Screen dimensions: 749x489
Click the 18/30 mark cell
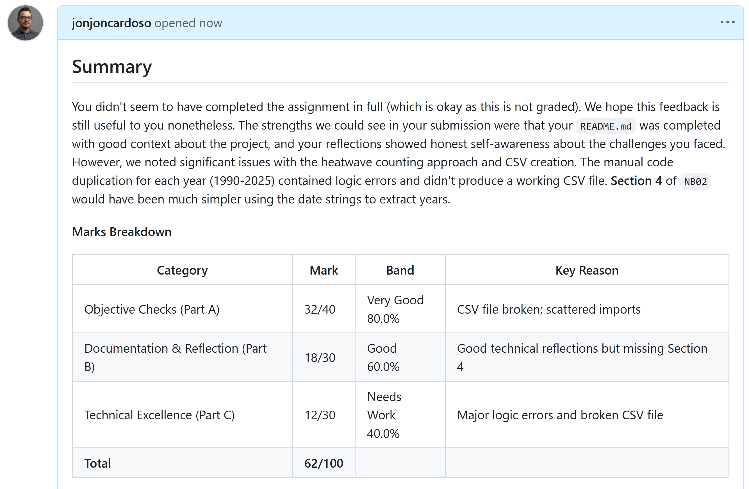coord(320,358)
